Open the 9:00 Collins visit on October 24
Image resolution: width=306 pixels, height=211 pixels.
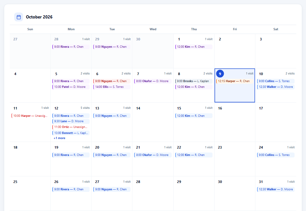[276, 155]
